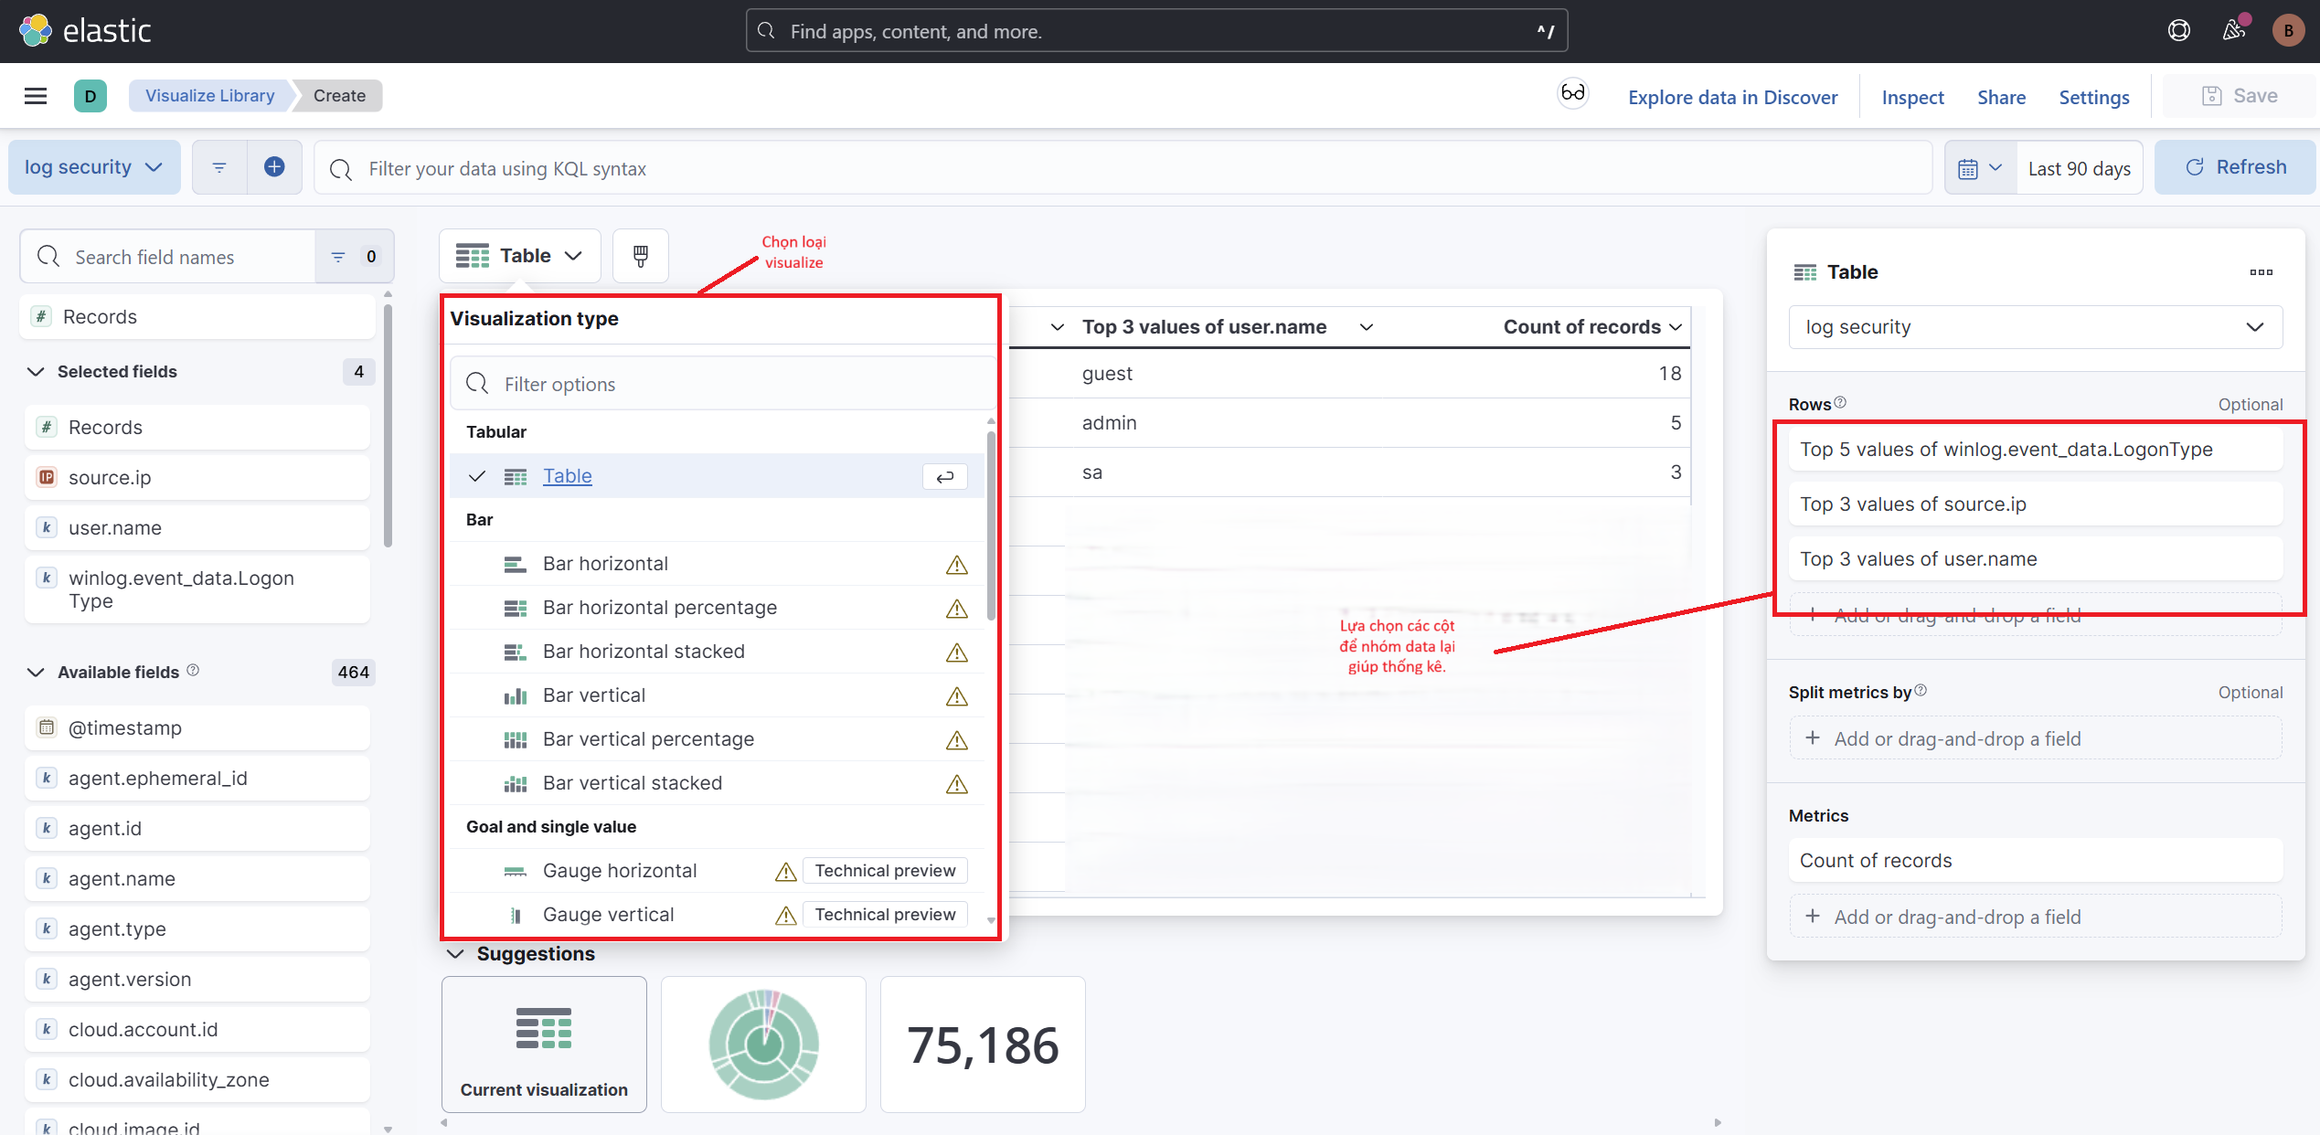Click the paintbrush visual options icon
Screen dimensions: 2320x1135
pyautogui.click(x=640, y=256)
